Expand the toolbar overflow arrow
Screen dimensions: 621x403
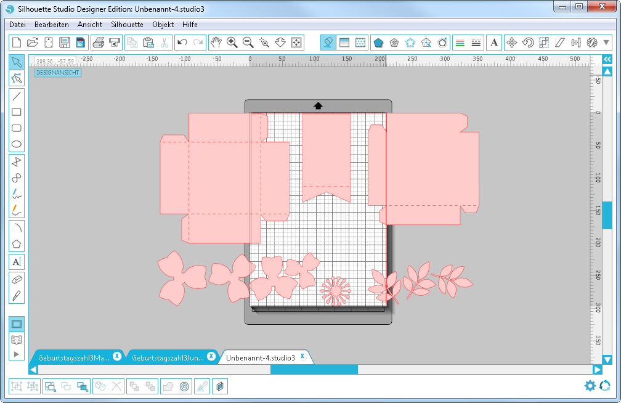[607, 43]
